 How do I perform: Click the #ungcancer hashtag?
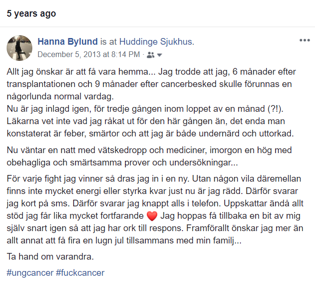coord(29,273)
